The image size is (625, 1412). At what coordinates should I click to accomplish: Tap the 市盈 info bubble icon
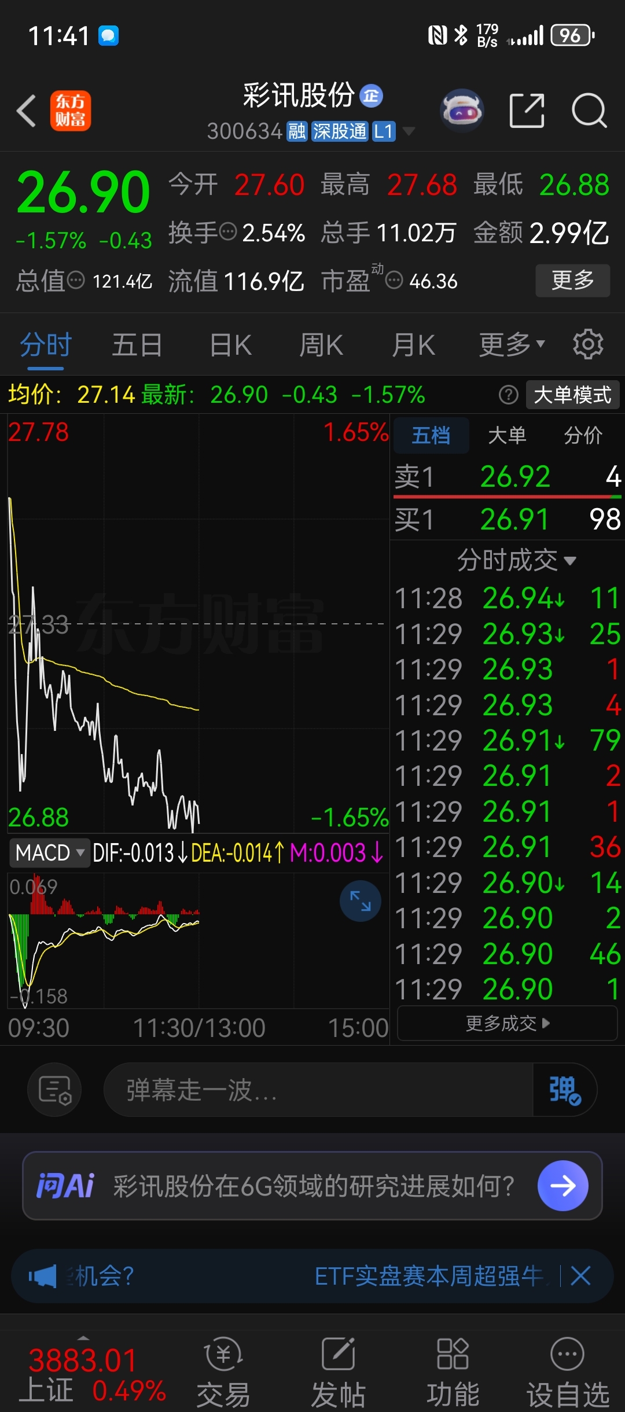394,281
